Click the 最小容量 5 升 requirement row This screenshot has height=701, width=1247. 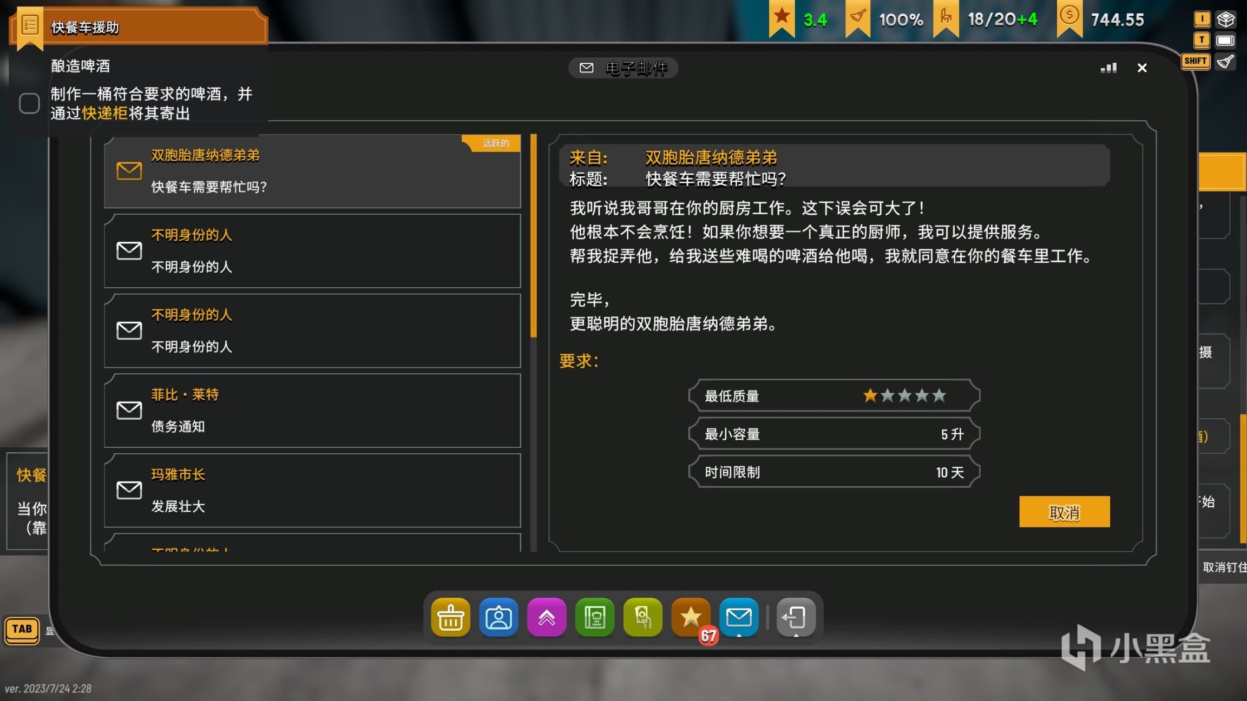834,434
